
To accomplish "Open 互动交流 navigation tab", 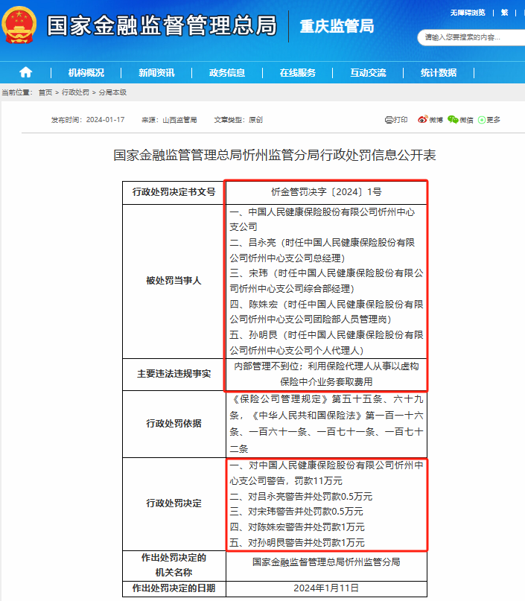I will click(368, 72).
